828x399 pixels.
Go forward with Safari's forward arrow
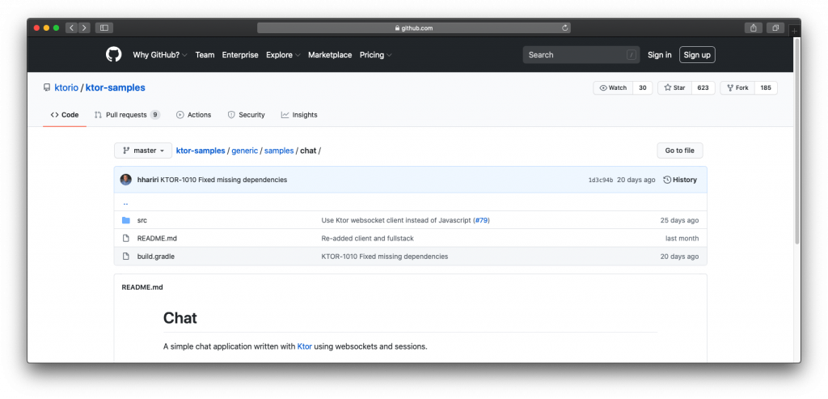point(84,28)
